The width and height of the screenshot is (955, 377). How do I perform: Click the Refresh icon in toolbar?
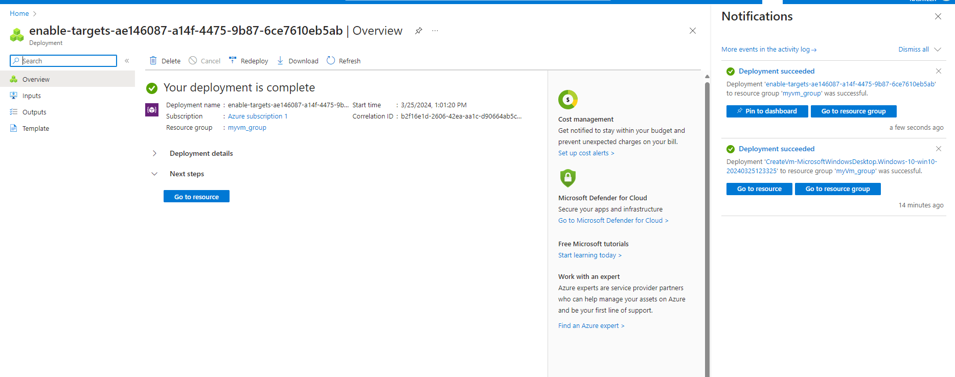[331, 60]
